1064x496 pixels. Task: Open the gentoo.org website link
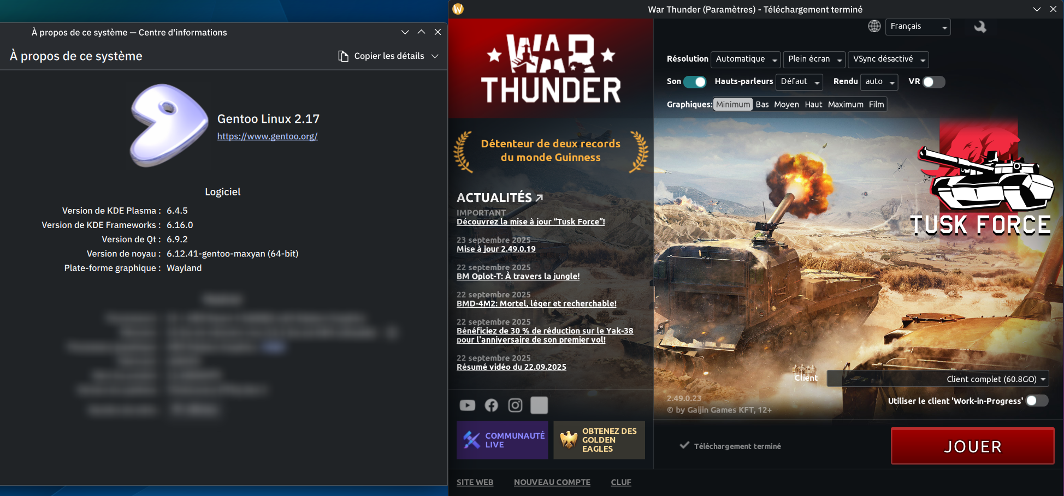(x=267, y=136)
